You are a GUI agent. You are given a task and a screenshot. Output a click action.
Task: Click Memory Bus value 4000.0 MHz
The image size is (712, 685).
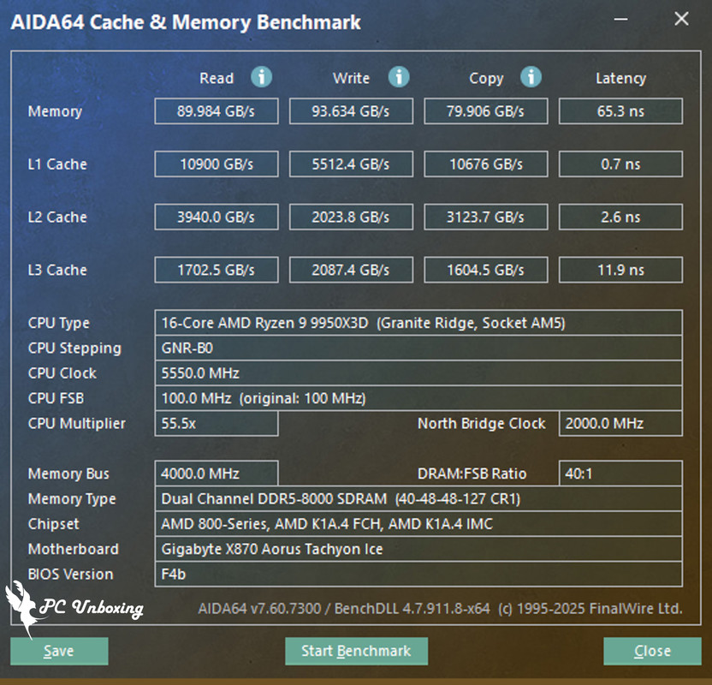click(217, 474)
